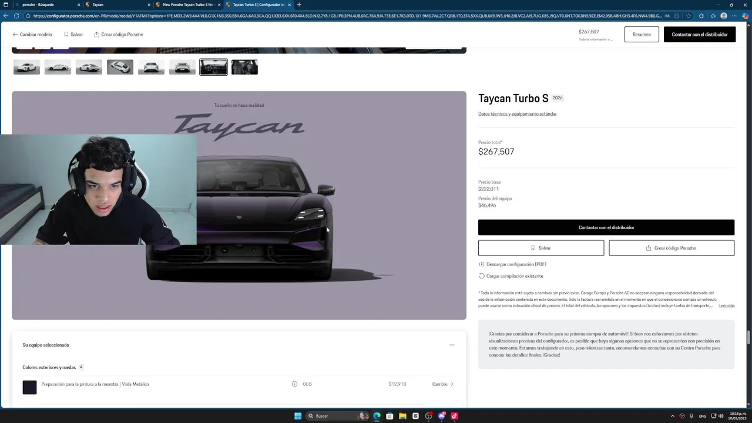Click 'Descargar configuración (PDF)'
The height and width of the screenshot is (423, 752).
(512, 264)
